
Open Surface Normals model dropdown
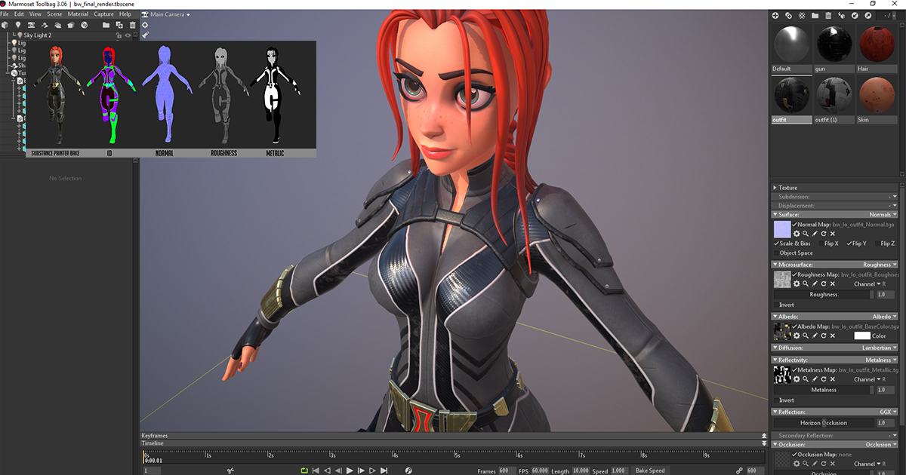click(x=883, y=215)
